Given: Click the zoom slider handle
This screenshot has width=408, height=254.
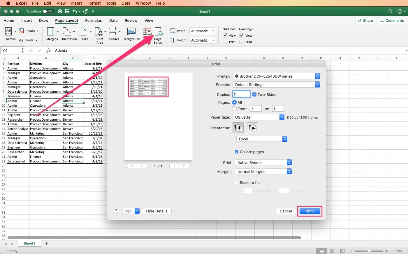Looking at the screenshot, I should coord(369,251).
